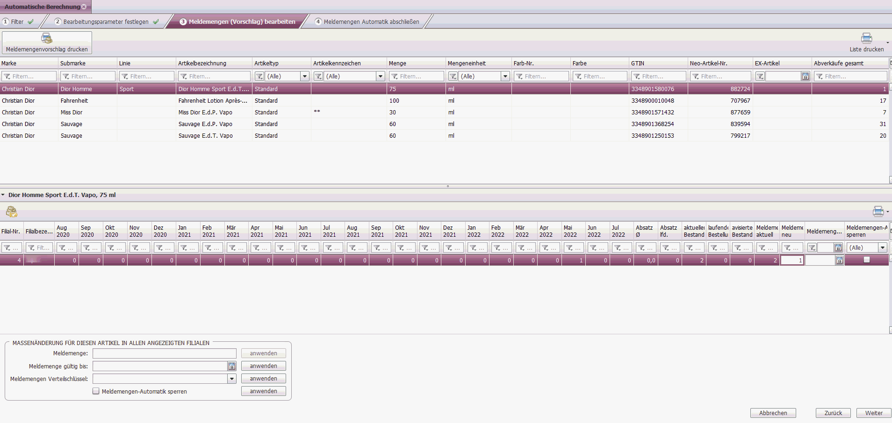Click the Zurück button

pos(833,413)
